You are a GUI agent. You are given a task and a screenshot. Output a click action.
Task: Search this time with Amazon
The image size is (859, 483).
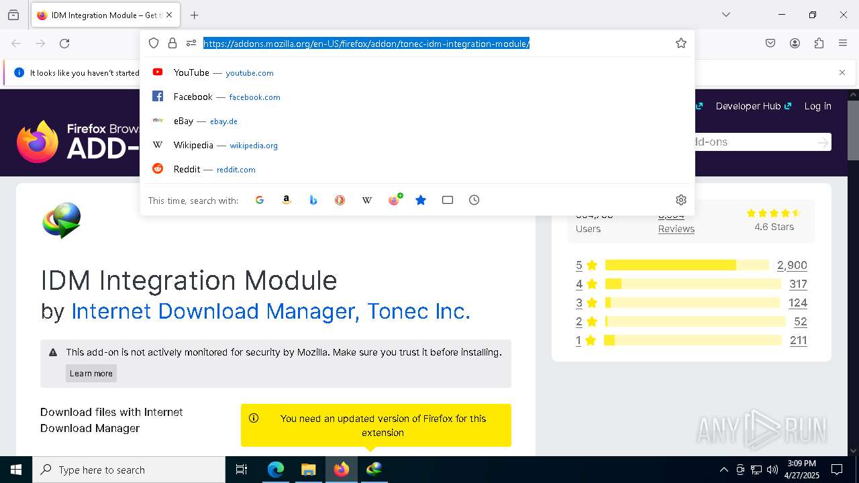(287, 200)
